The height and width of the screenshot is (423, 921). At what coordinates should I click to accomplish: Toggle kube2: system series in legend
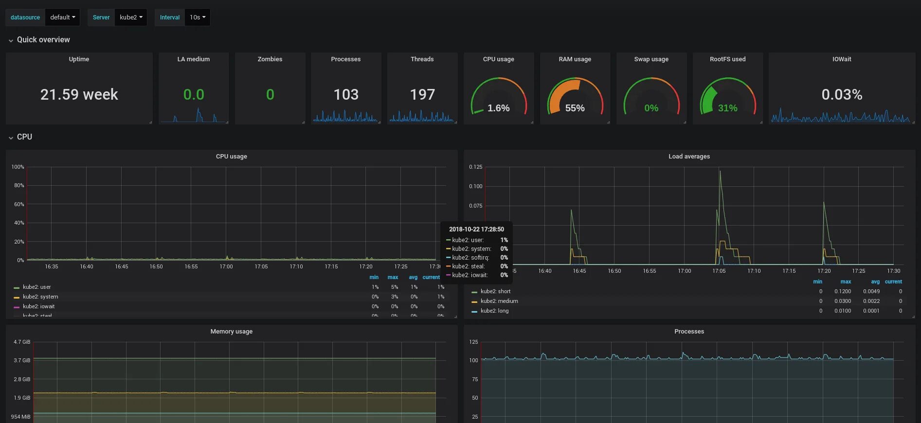tap(40, 297)
